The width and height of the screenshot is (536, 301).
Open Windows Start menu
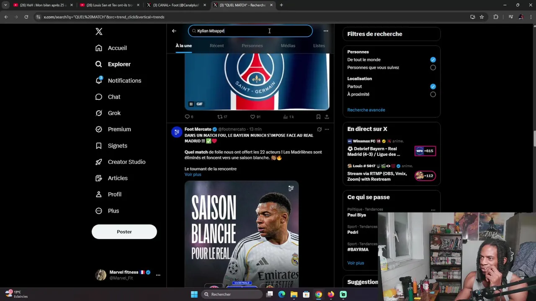(x=194, y=294)
